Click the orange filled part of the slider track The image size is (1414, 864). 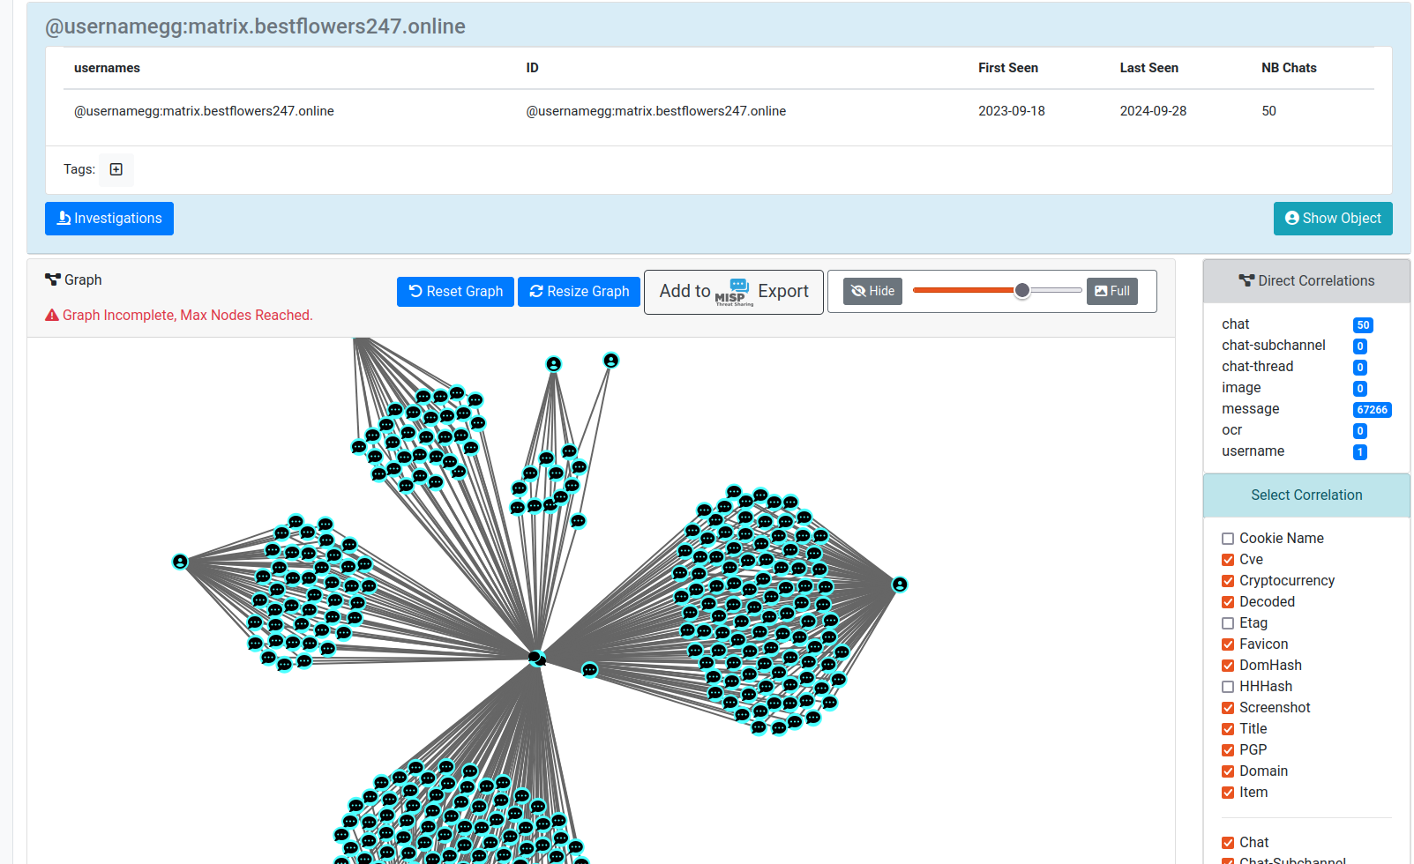(x=963, y=290)
